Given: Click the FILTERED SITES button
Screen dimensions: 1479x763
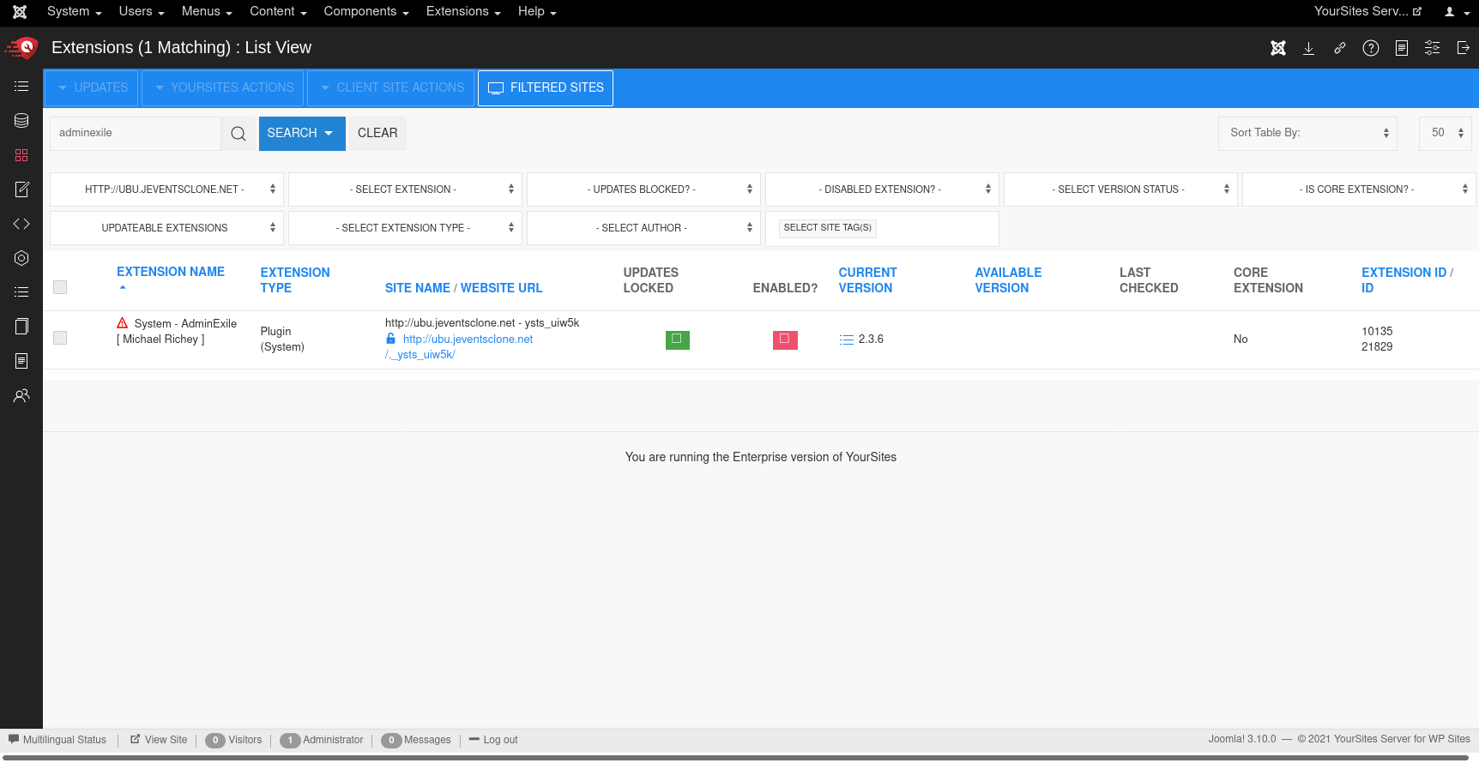Looking at the screenshot, I should coord(546,88).
